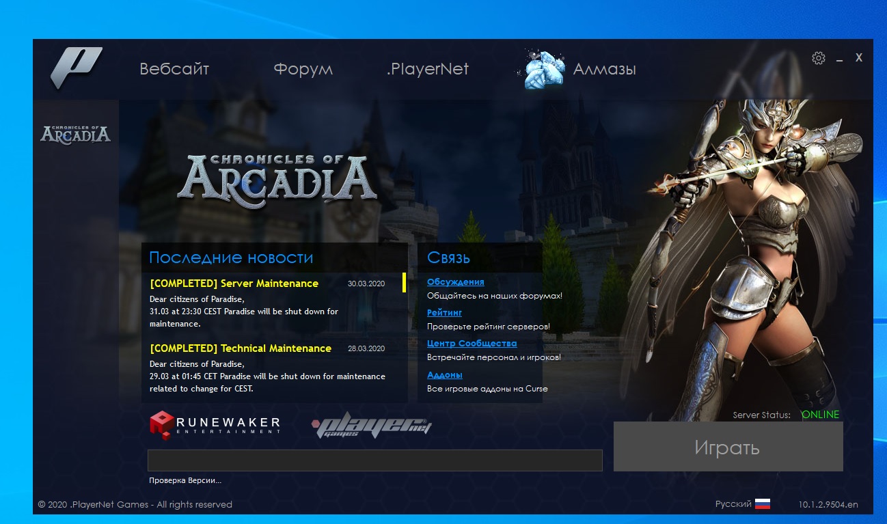The width and height of the screenshot is (887, 524).
Task: Open the Рейтинг server ranking link
Action: point(444,312)
